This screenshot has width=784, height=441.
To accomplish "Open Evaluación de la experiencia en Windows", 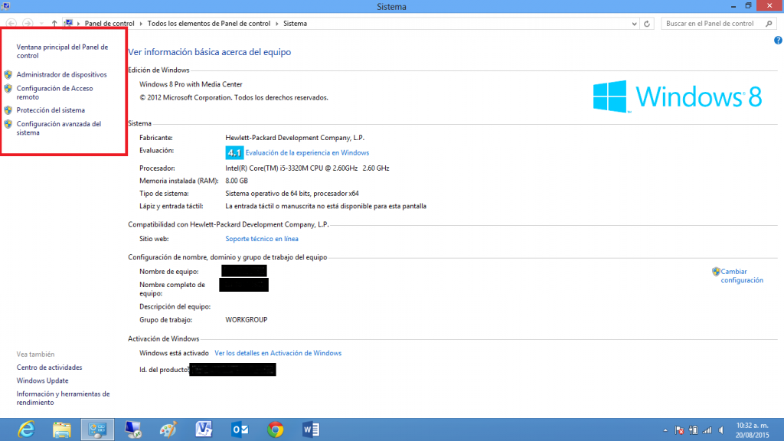I will [x=307, y=153].
